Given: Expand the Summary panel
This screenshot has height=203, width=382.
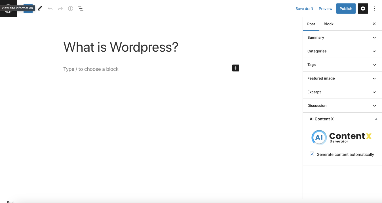Looking at the screenshot, I should (342, 37).
